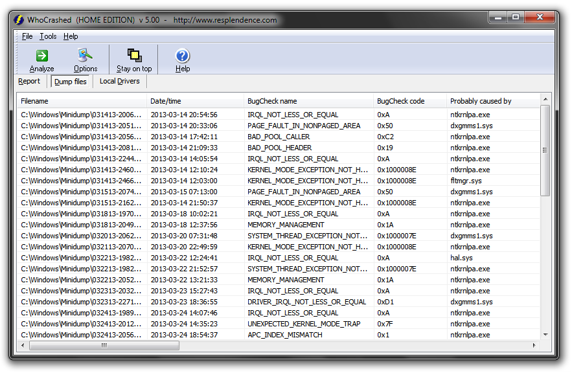572x373 pixels.
Task: Select the row dated 2013-03-20 07:31:48
Action: click(279, 236)
